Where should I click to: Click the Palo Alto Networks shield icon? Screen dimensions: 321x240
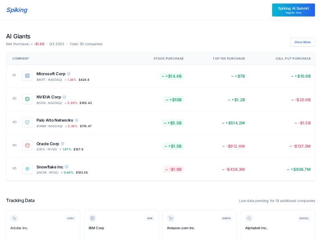[x=27, y=122]
